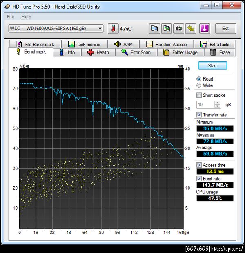
Task: Select the Benchmark tab
Action: click(31, 51)
